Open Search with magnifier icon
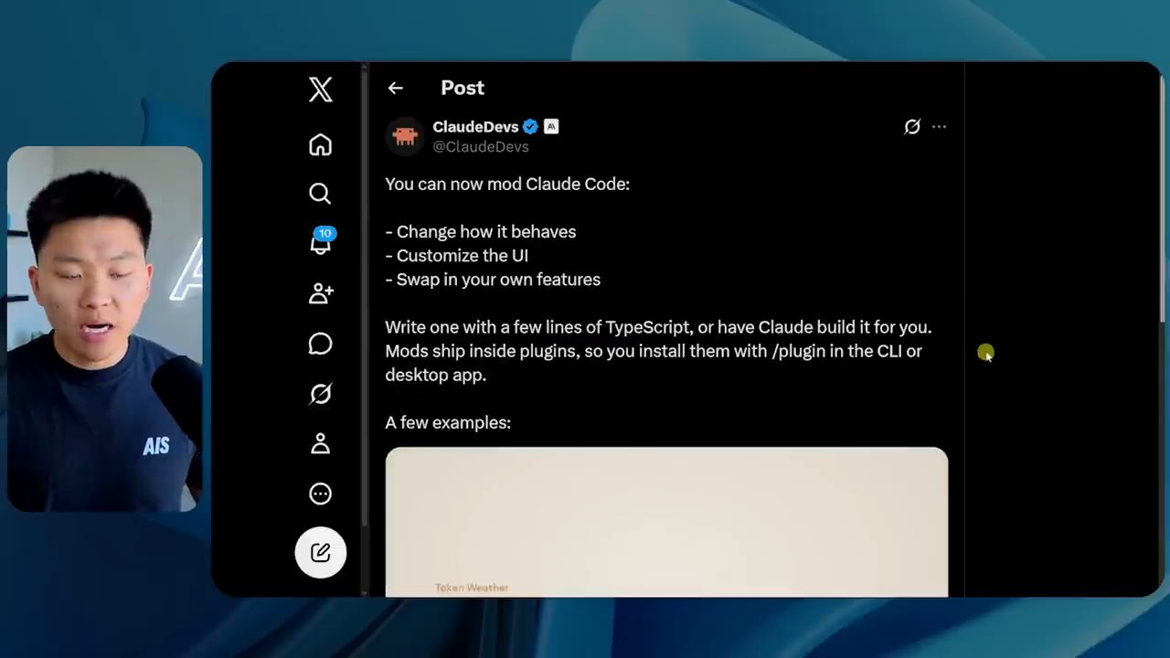 pos(320,194)
